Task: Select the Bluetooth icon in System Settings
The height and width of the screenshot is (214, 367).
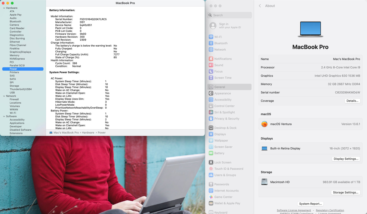Action: click(x=211, y=43)
